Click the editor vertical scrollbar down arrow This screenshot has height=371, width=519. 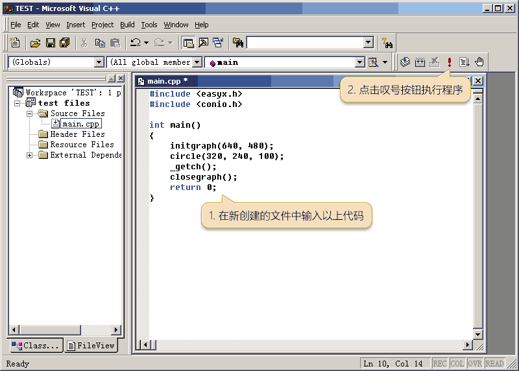point(478,334)
